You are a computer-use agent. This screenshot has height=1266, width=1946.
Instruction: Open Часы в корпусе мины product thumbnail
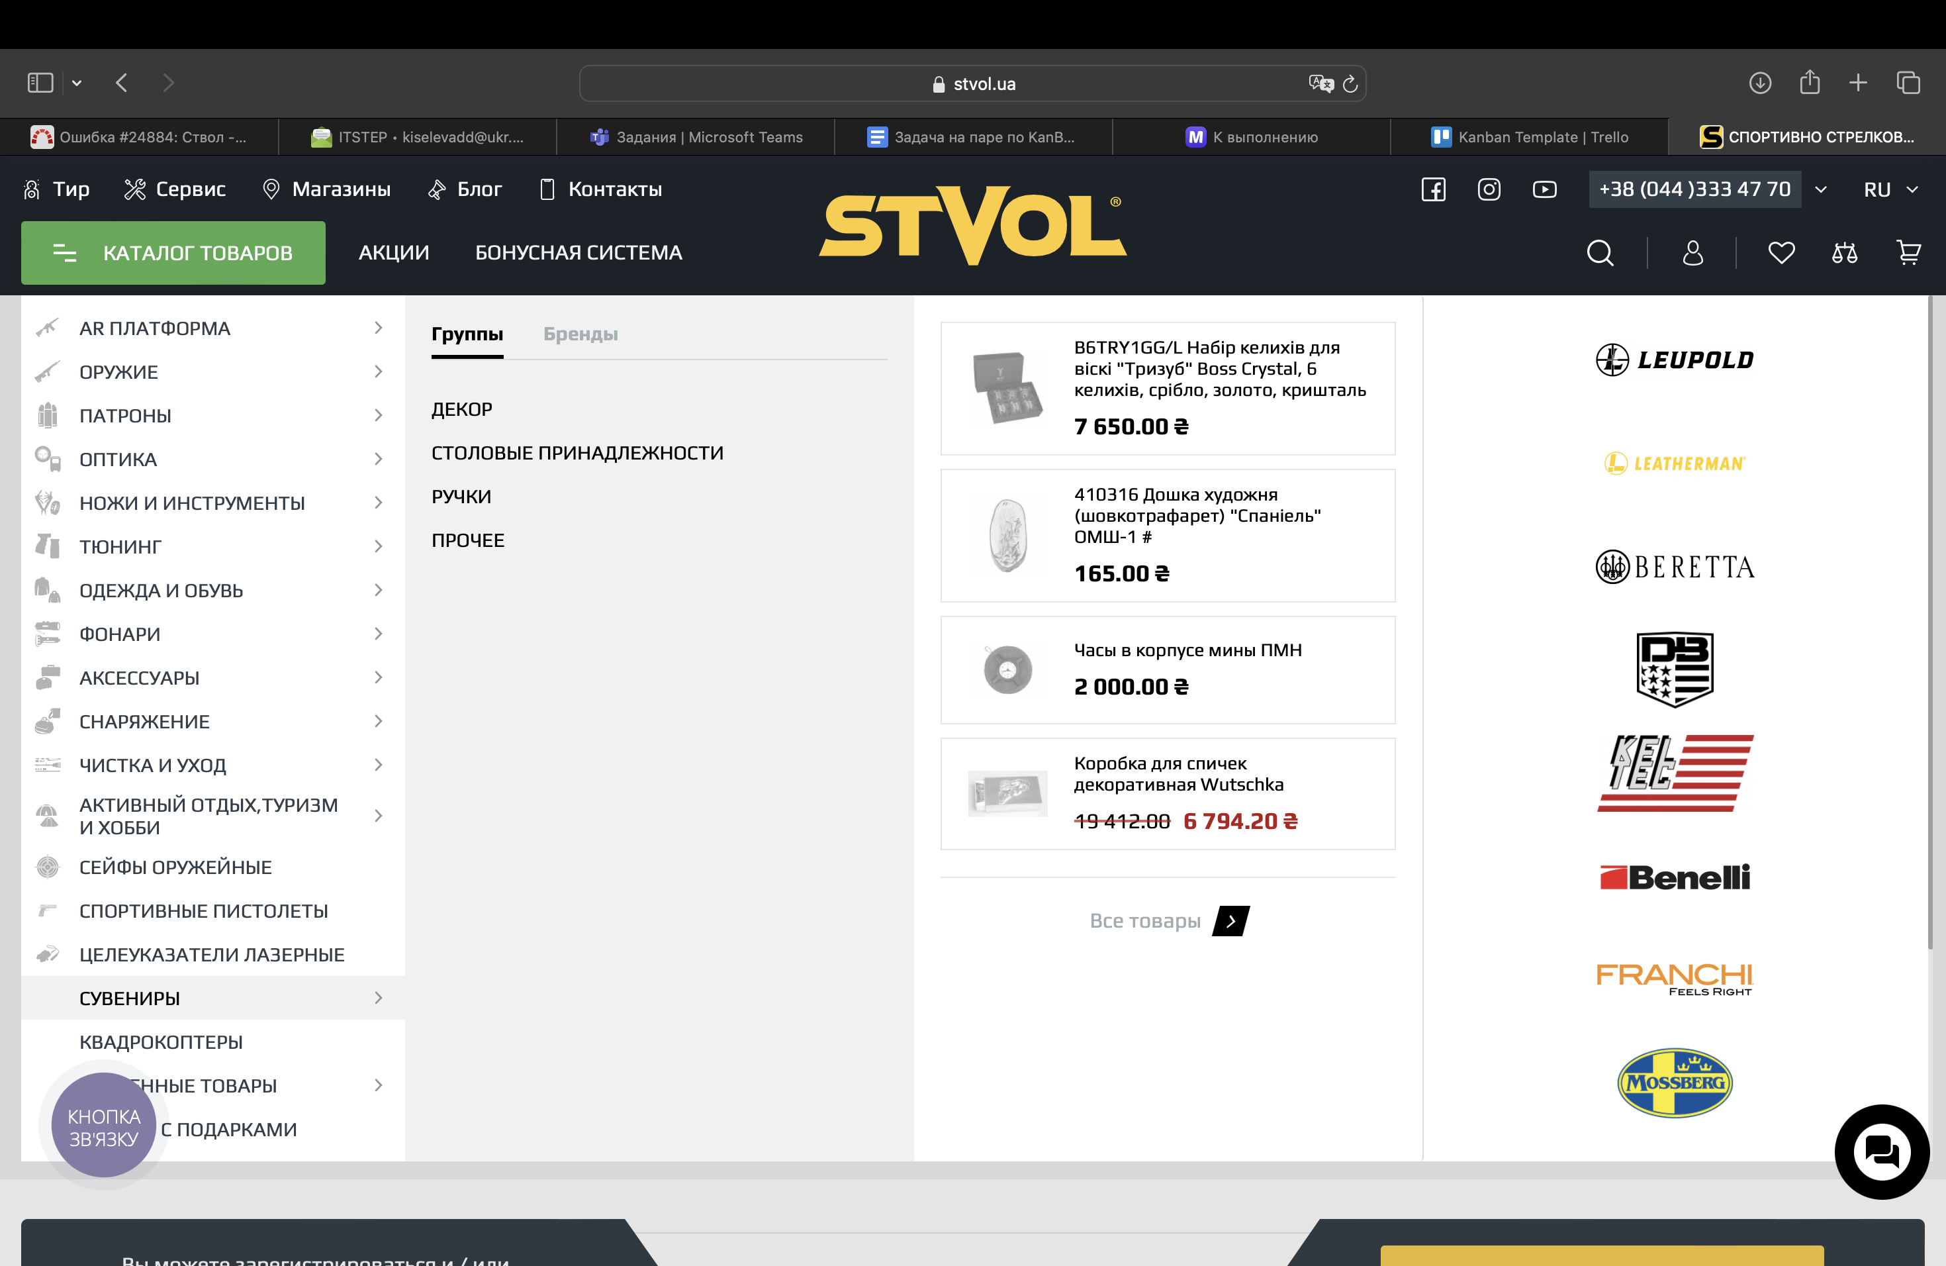tap(1007, 670)
